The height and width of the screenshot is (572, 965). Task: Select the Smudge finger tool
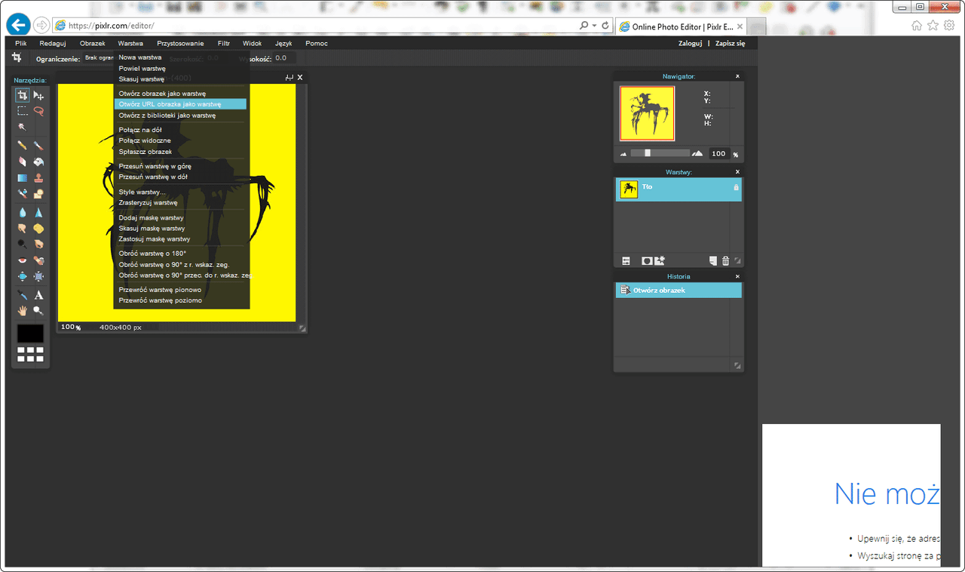pyautogui.click(x=23, y=229)
